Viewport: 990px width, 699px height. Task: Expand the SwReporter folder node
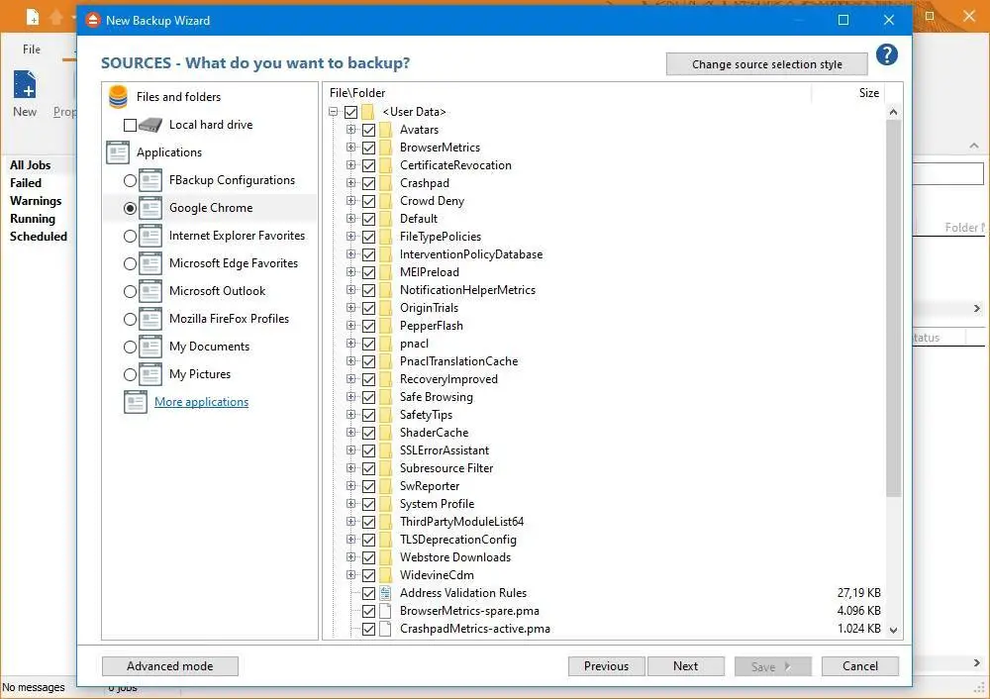pyautogui.click(x=351, y=485)
